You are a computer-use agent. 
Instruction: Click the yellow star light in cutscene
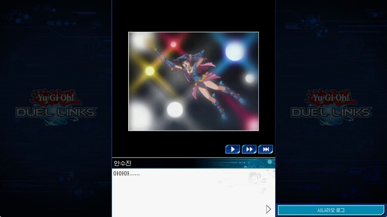coord(149,71)
